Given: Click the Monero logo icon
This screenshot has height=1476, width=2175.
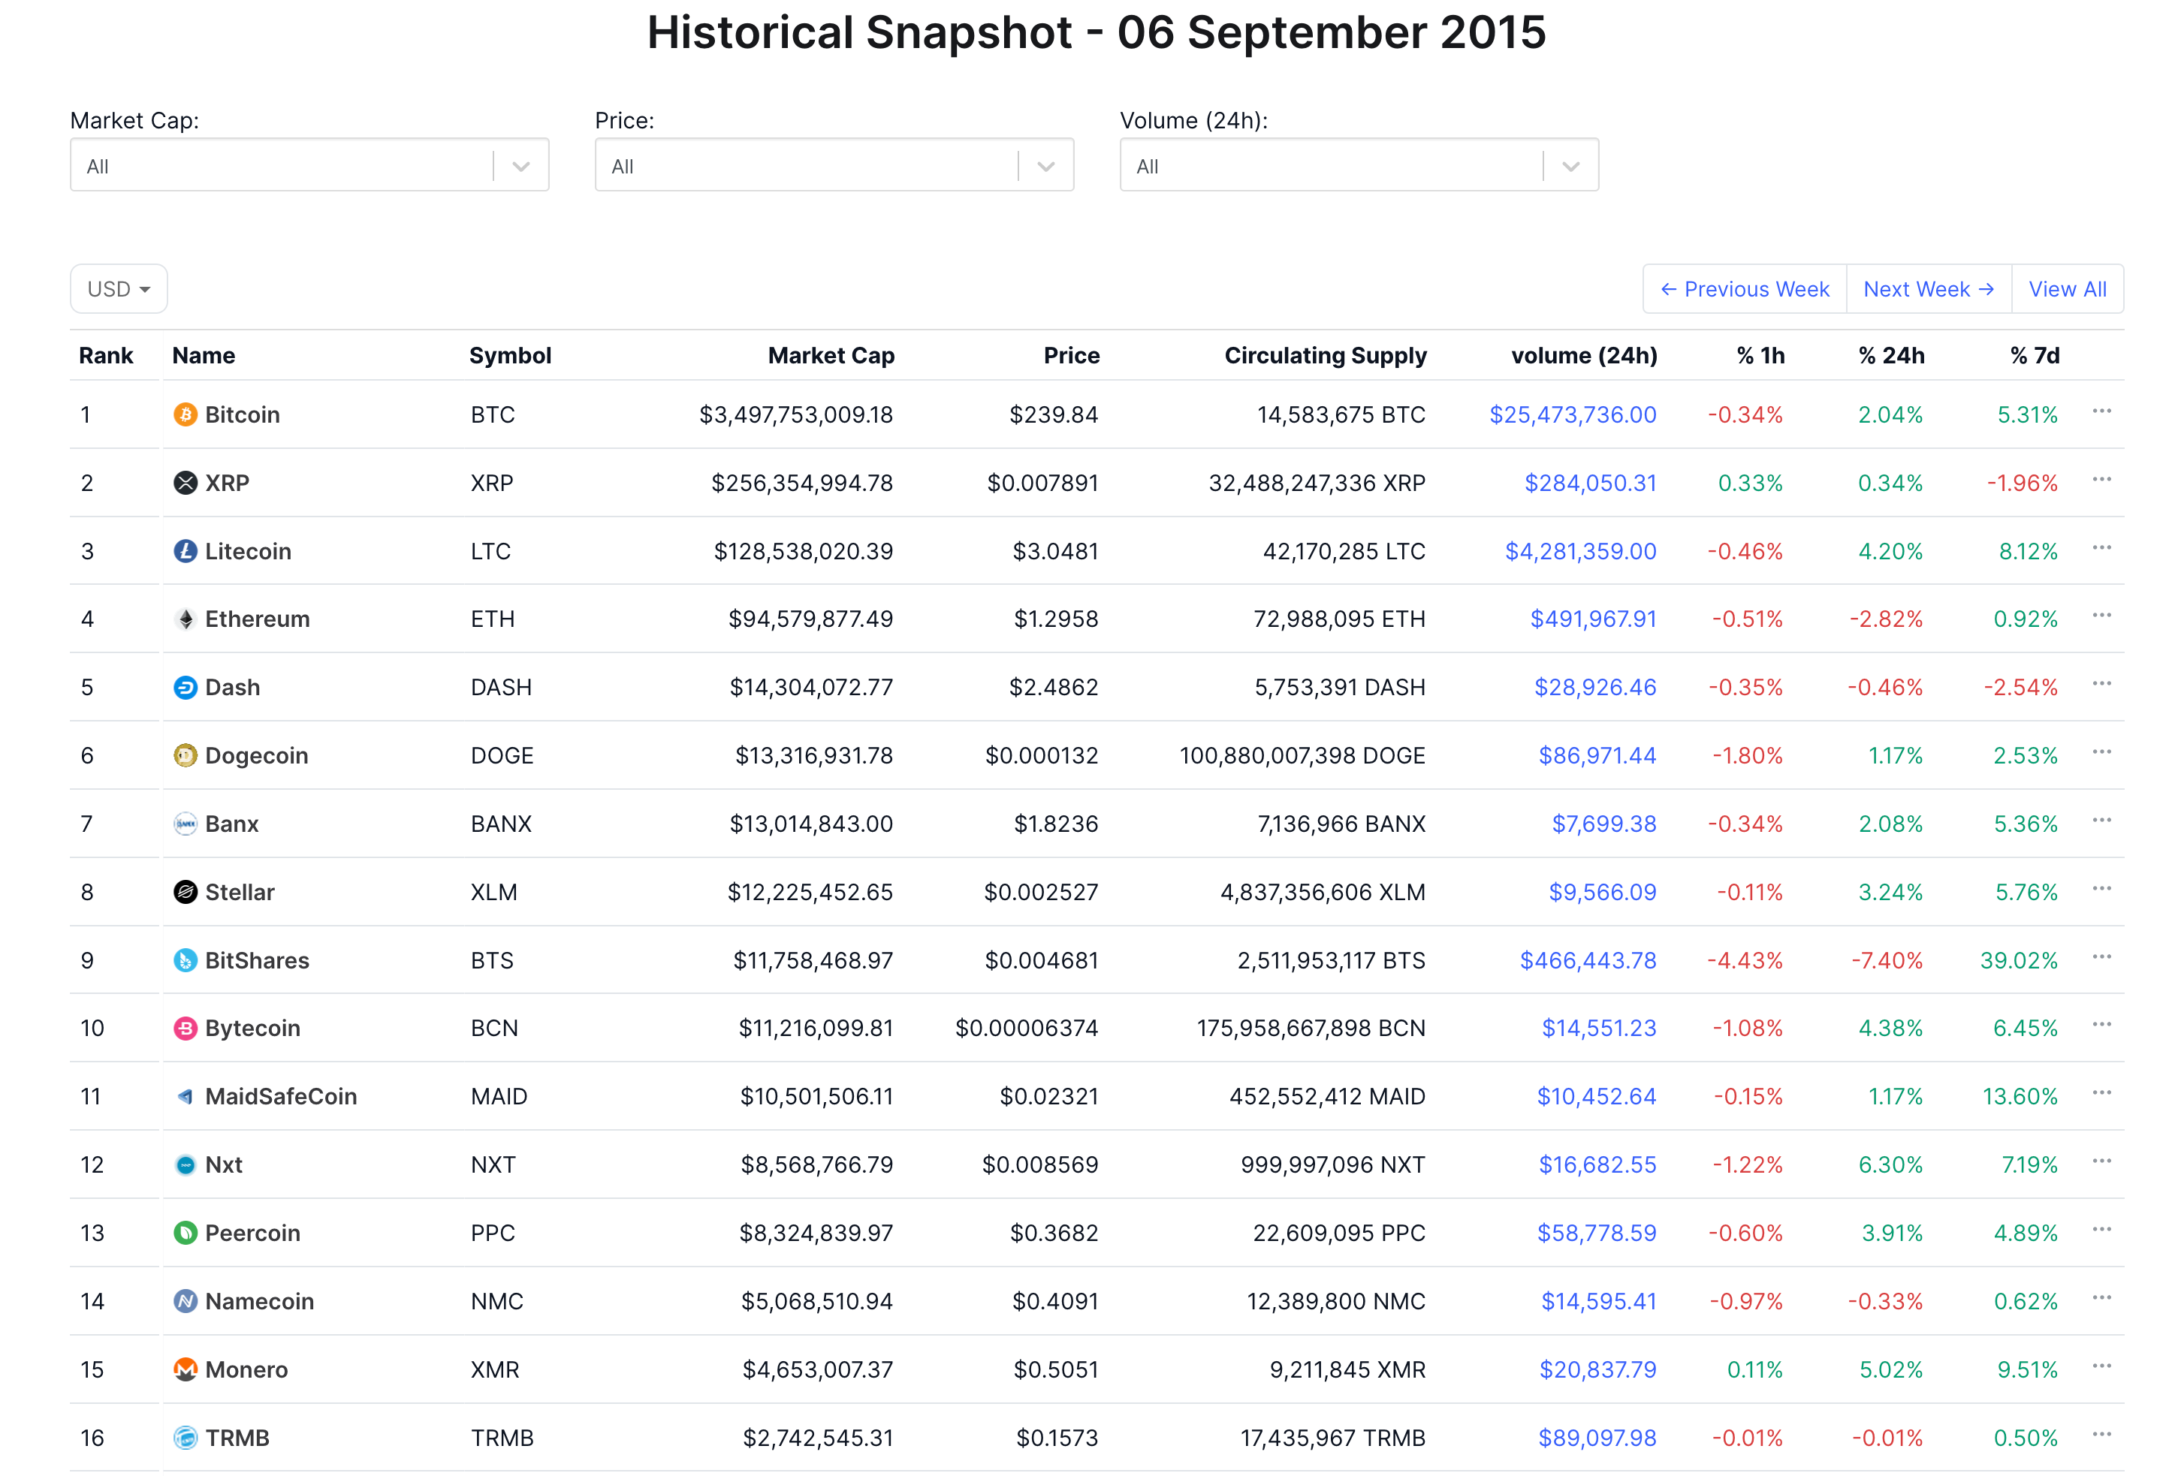Looking at the screenshot, I should (x=186, y=1369).
